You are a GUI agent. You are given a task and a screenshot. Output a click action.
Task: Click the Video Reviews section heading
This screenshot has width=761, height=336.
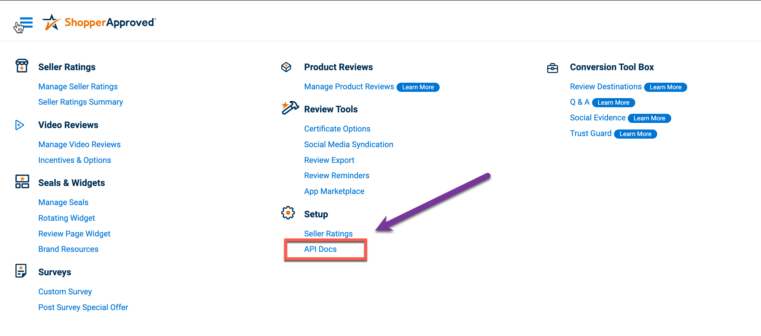68,125
